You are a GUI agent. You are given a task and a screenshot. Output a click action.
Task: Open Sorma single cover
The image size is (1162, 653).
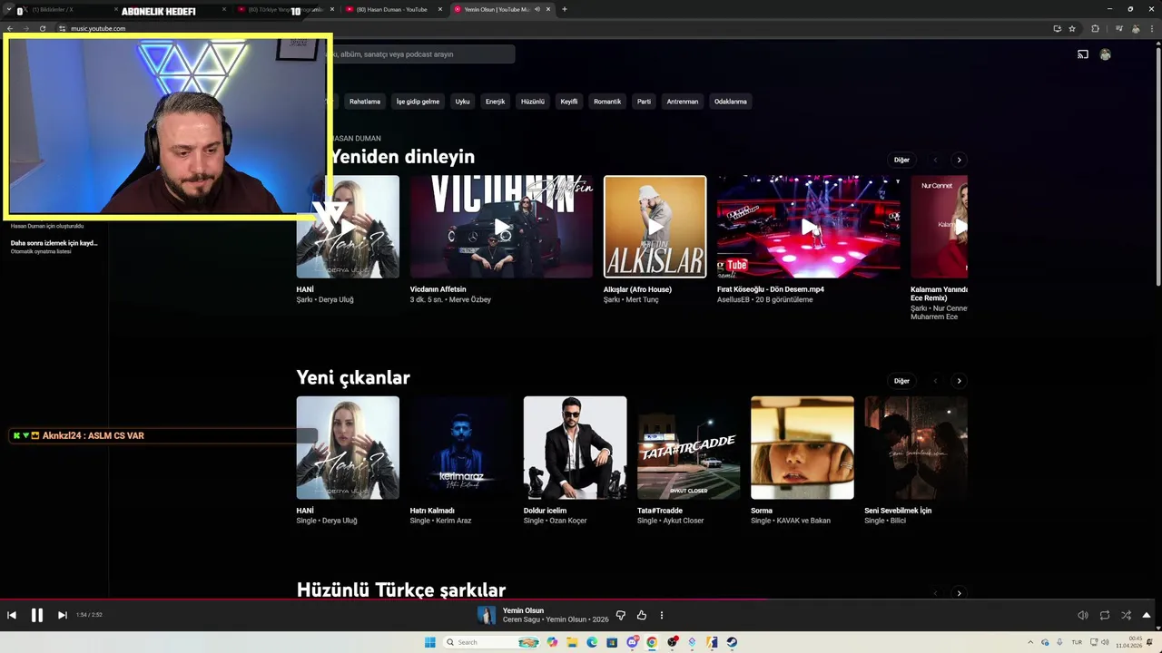point(803,447)
